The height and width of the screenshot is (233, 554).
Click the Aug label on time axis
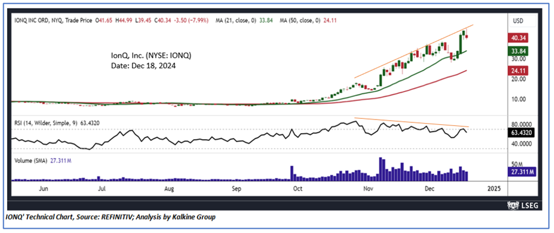pyautogui.click(x=170, y=189)
